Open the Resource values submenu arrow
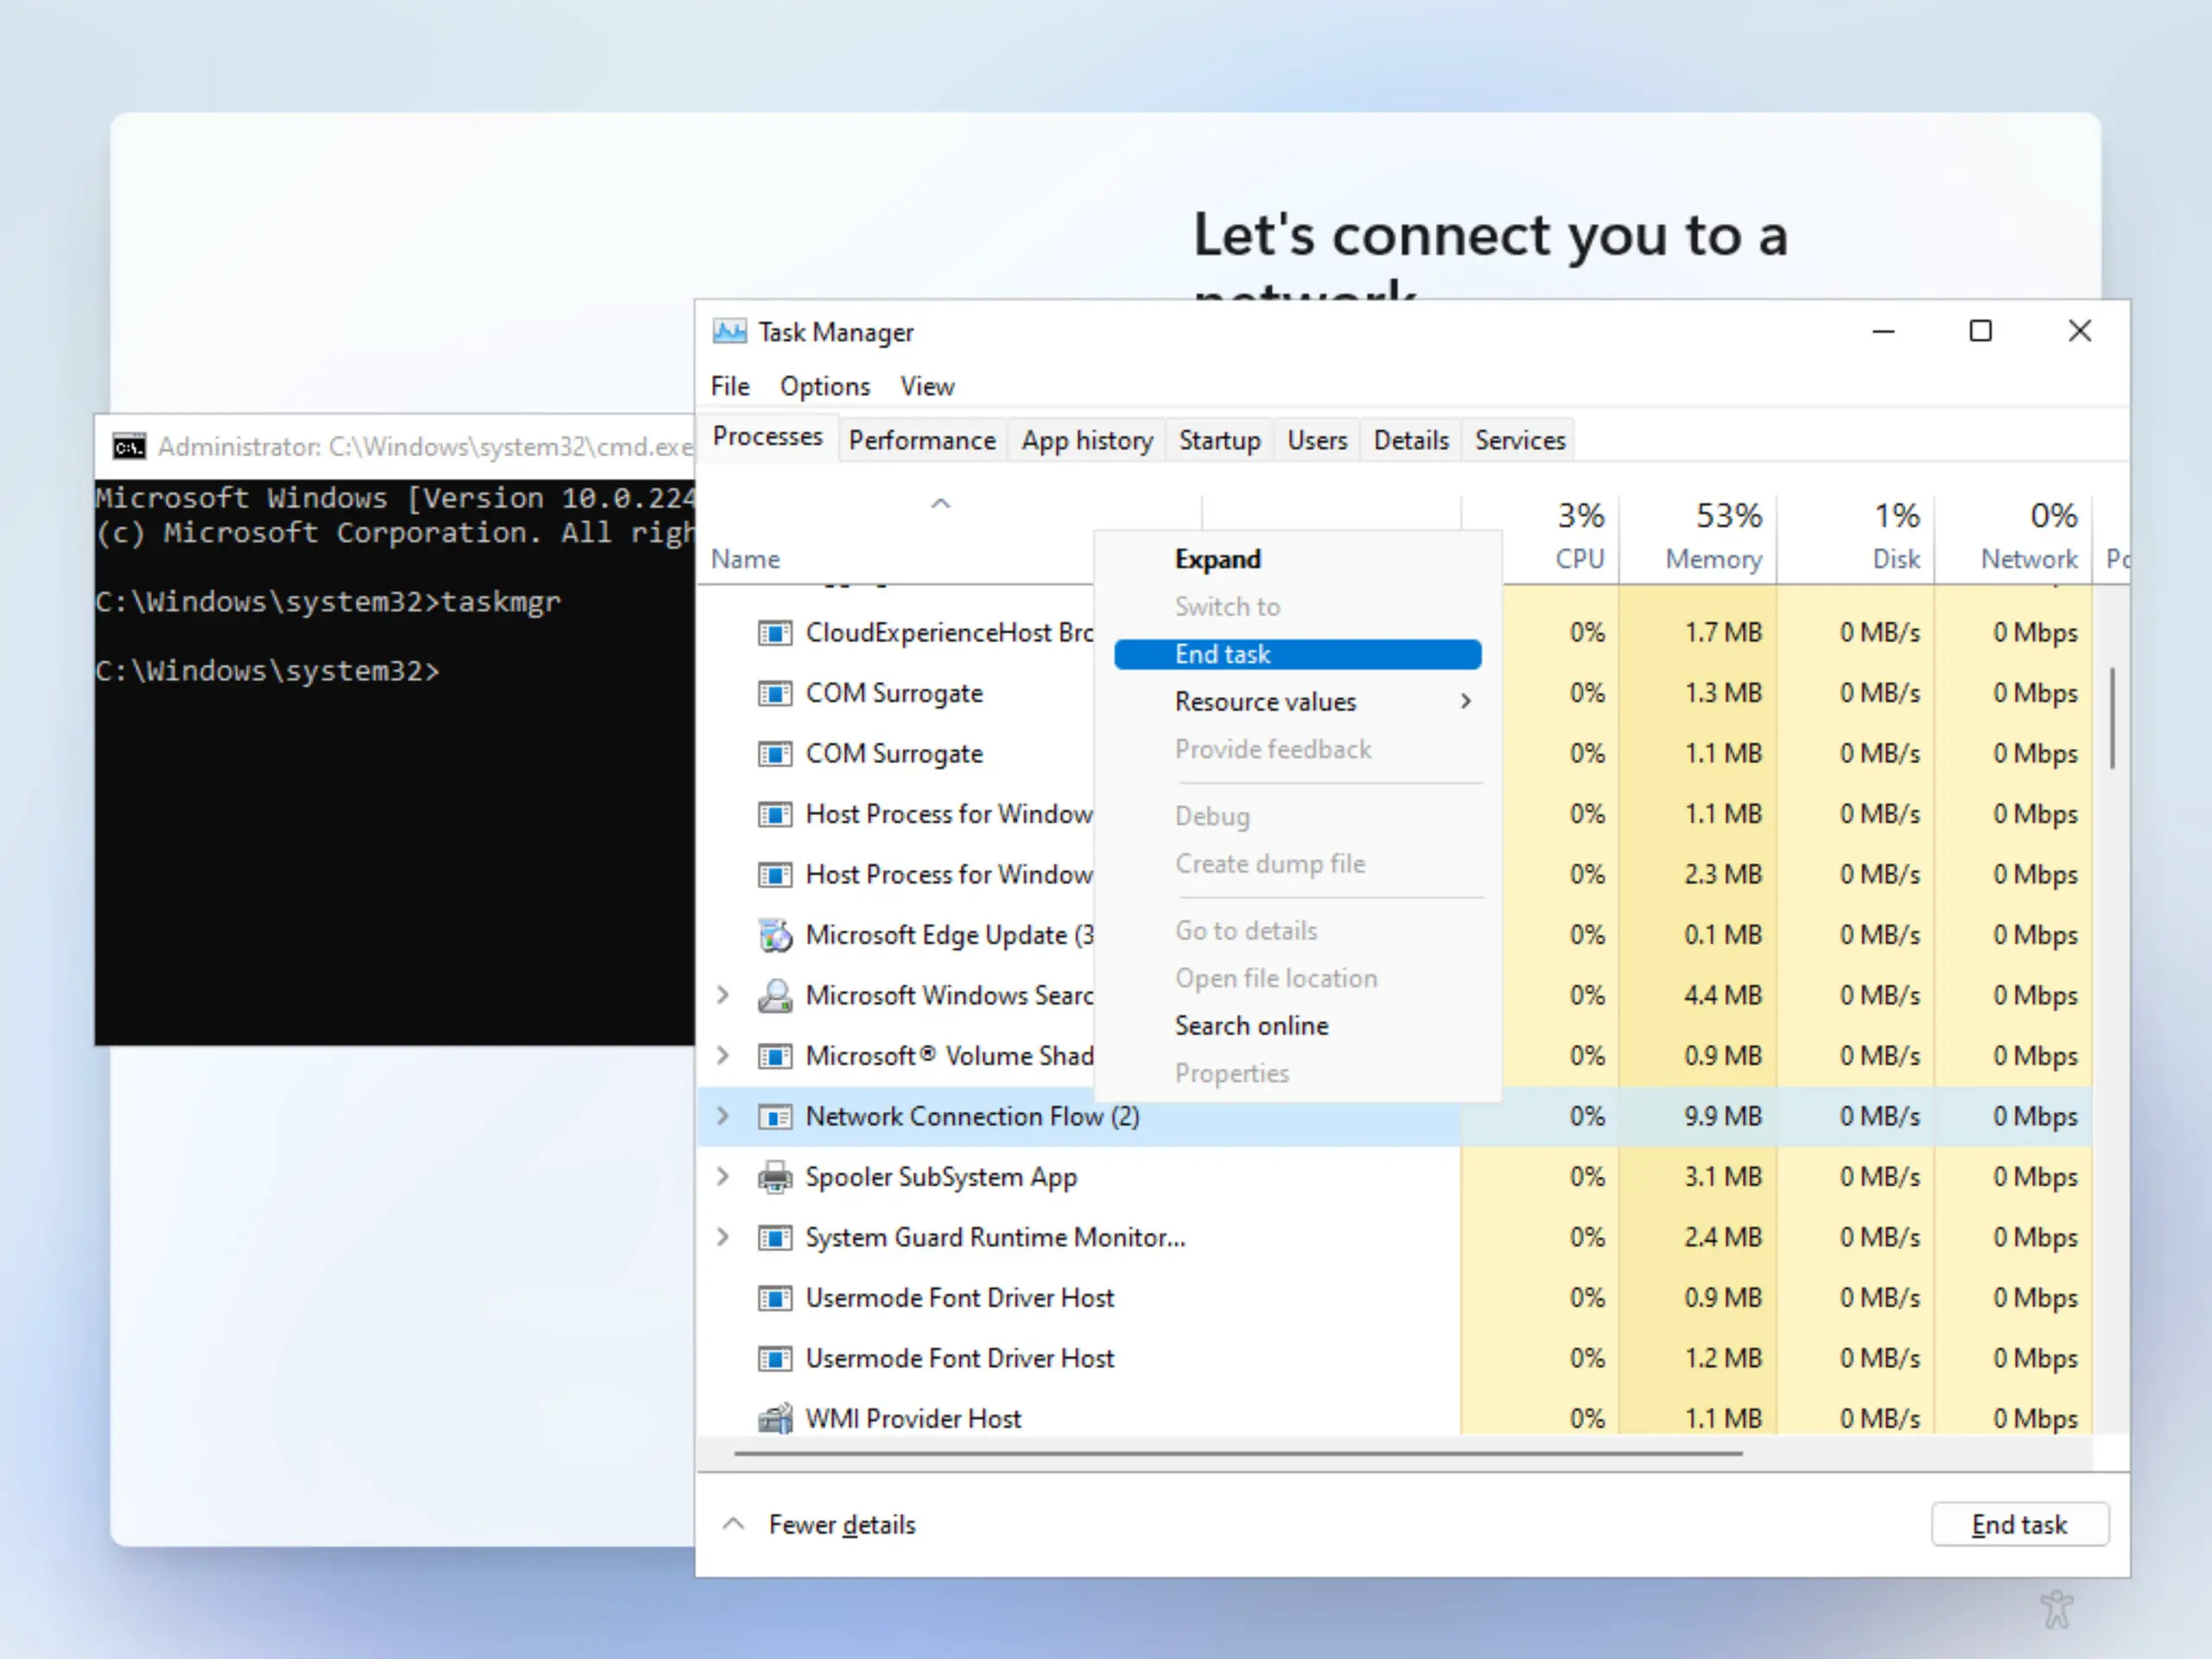Screen dimensions: 2212x1659 [x=1465, y=702]
